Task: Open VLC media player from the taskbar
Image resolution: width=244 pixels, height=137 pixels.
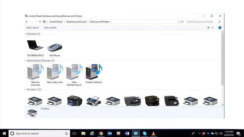Action: click(153, 133)
